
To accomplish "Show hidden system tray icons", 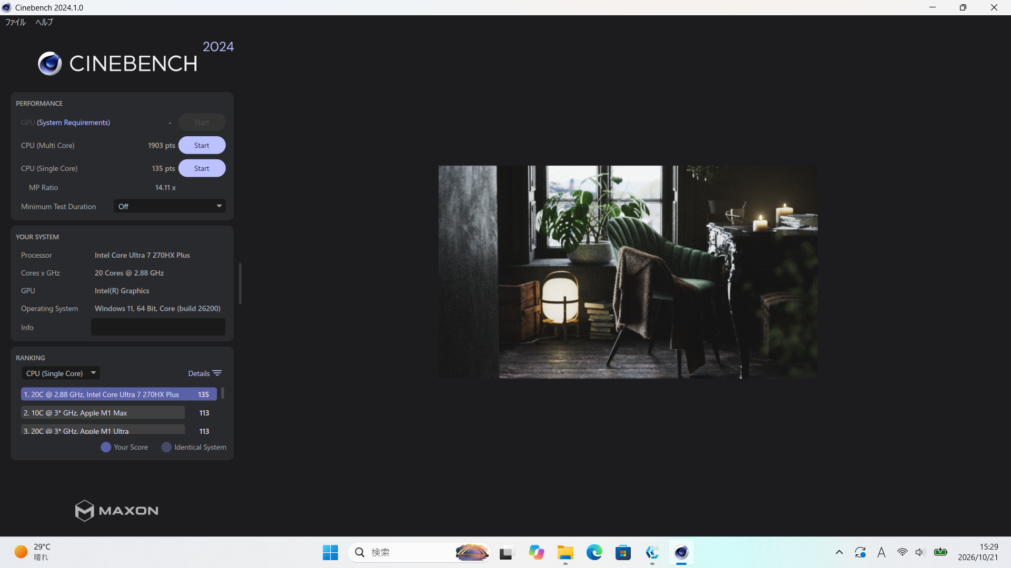I will [x=839, y=552].
